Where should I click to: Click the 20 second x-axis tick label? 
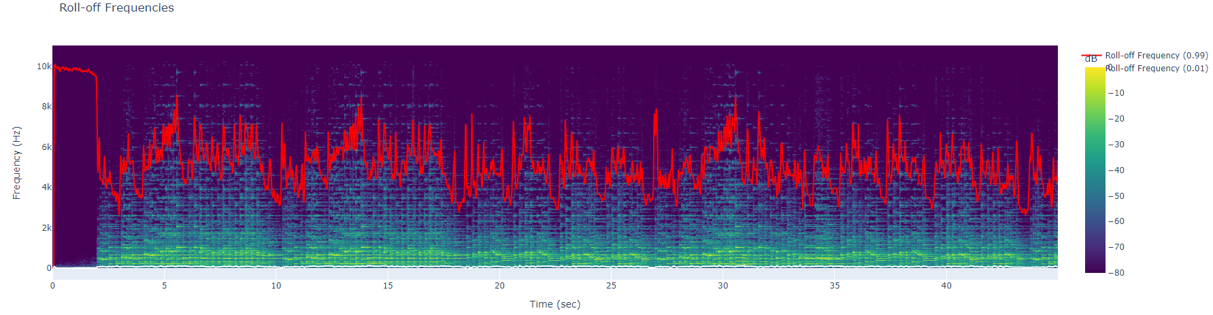499,286
